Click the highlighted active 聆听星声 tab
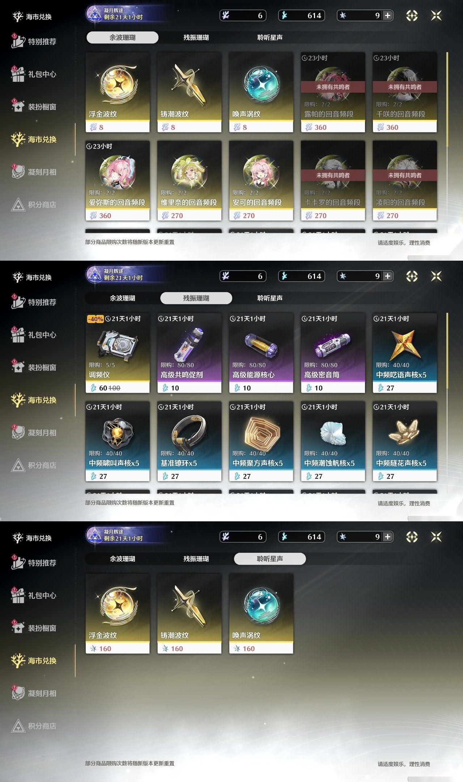Image resolution: width=463 pixels, height=782 pixels. (x=270, y=559)
